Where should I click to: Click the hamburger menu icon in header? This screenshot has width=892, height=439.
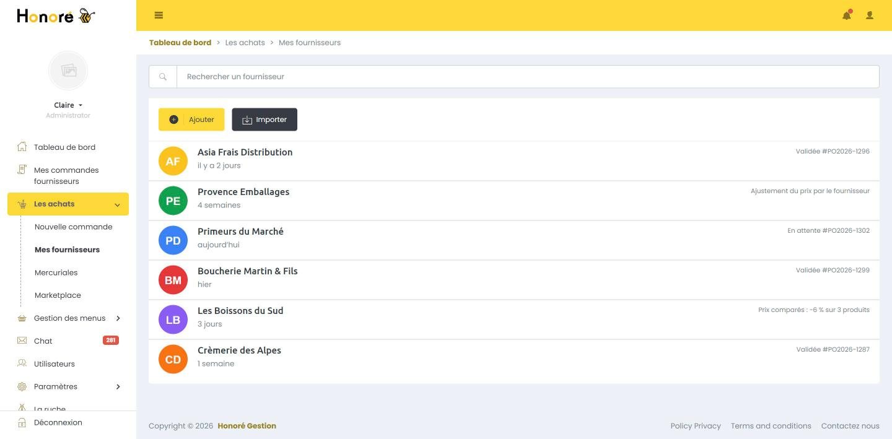click(159, 15)
